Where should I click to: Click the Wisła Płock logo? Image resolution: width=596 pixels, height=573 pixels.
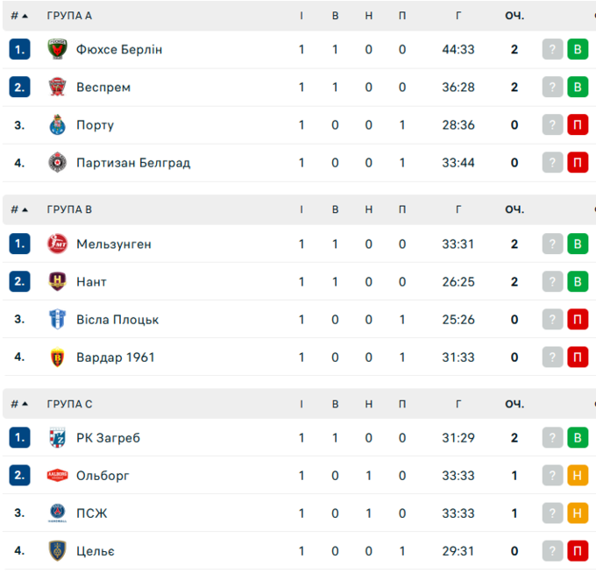click(x=57, y=319)
